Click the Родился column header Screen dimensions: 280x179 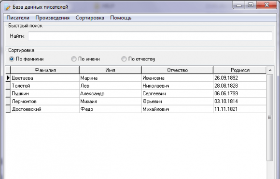click(x=239, y=70)
